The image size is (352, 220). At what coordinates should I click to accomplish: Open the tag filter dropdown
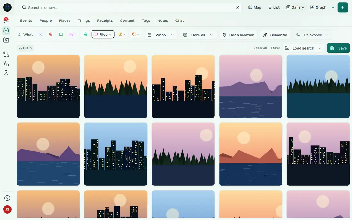coord(136,34)
